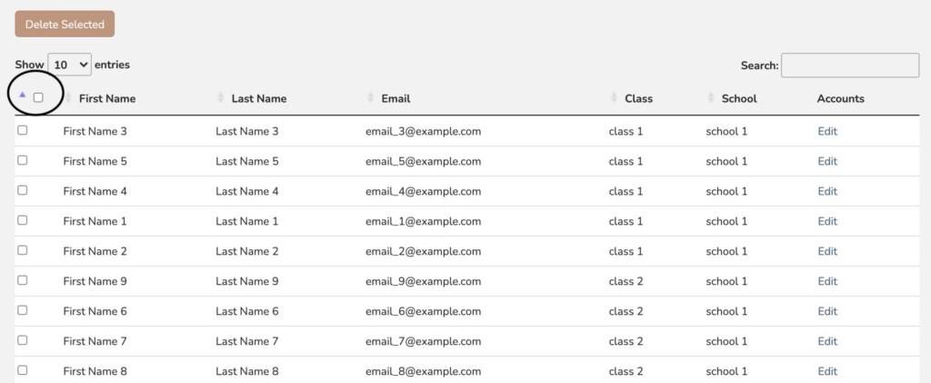Sort table by the Email column header
931x383 pixels.
[x=396, y=98]
